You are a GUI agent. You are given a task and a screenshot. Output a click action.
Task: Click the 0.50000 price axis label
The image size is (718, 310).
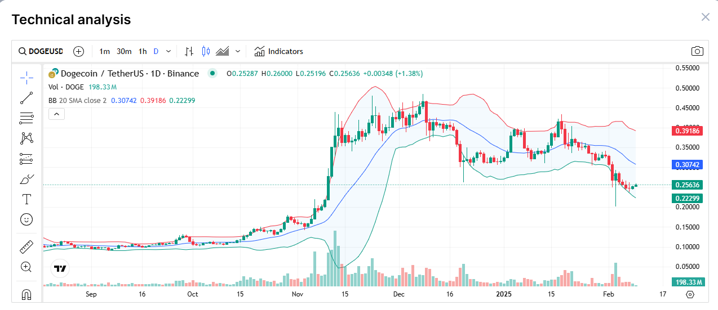[687, 88]
